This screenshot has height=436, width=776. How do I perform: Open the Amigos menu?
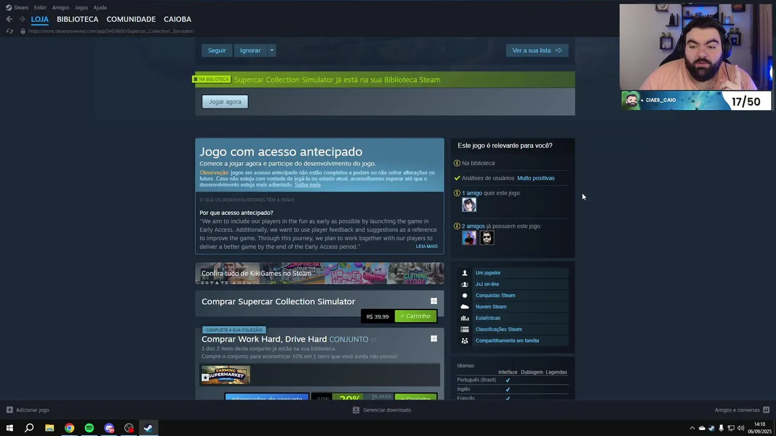coord(61,7)
